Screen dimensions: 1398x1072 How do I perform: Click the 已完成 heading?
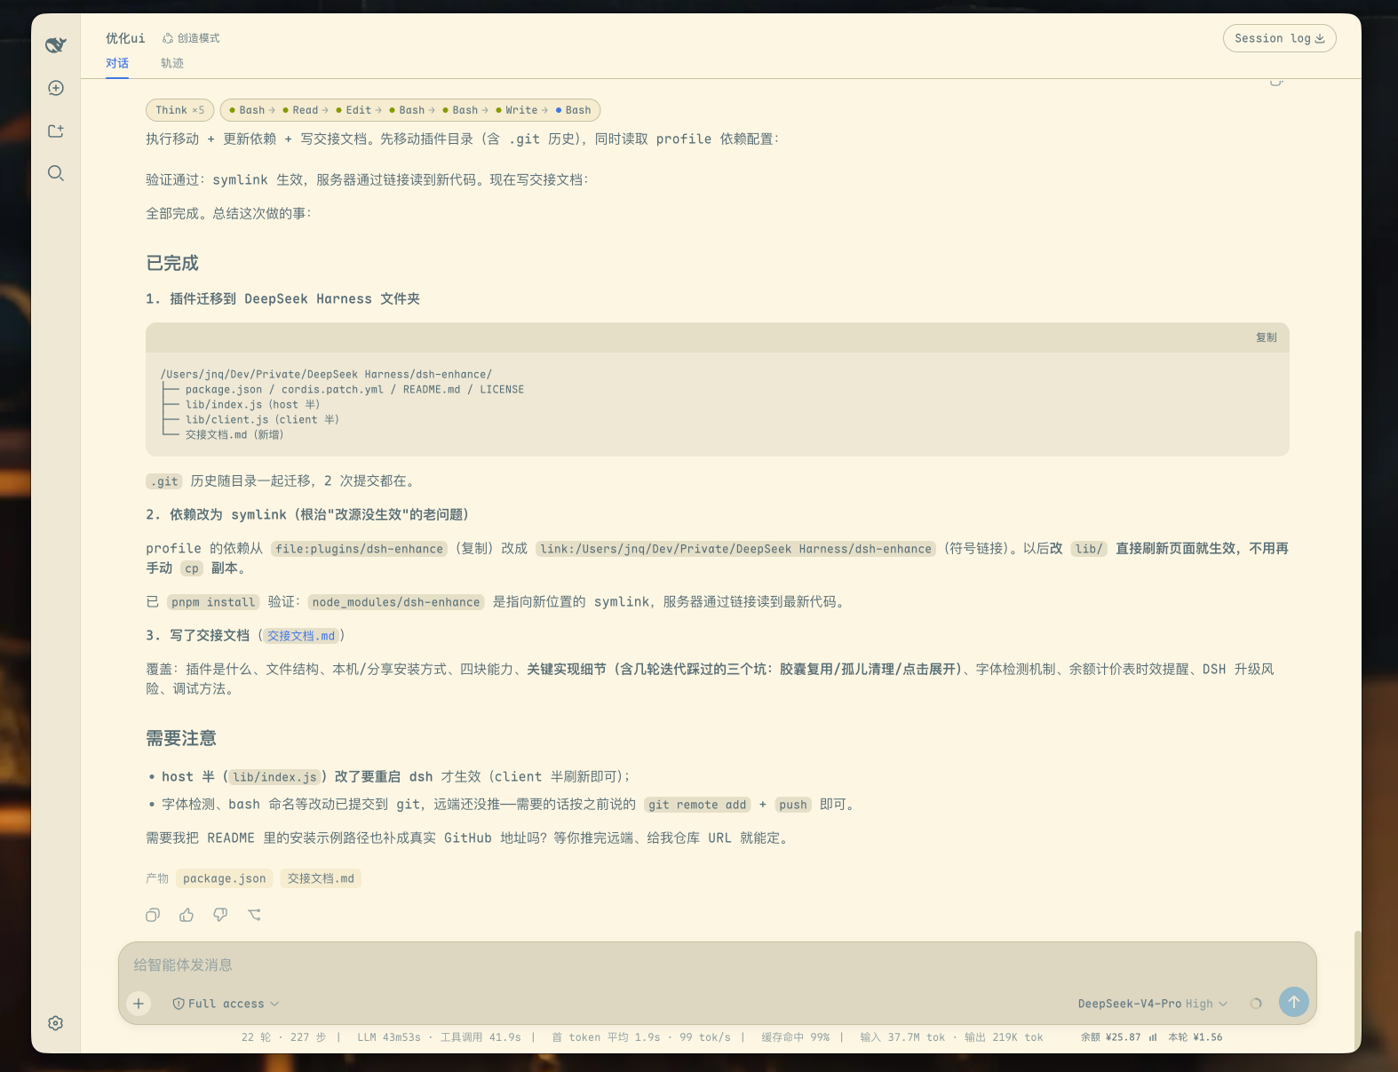click(x=172, y=263)
